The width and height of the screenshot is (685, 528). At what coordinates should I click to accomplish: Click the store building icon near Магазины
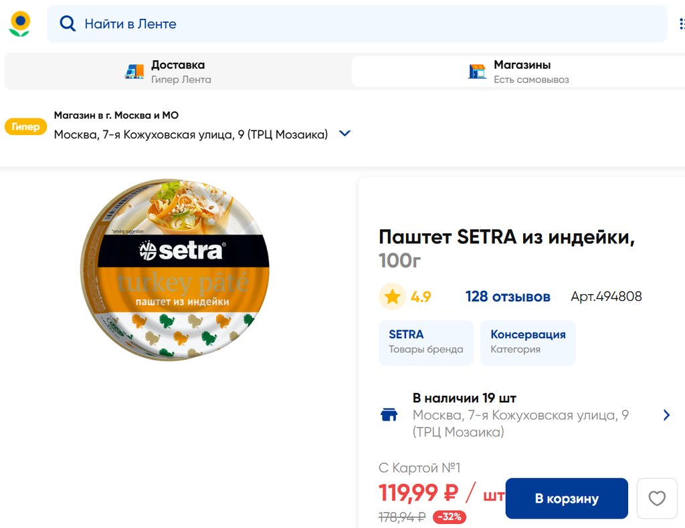pyautogui.click(x=477, y=72)
